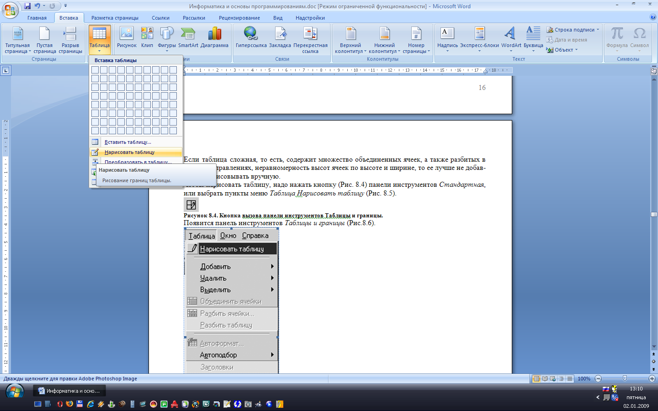Screen dimensions: 658x411
Task: Expand the Строка подписи dropdown arrow
Action: click(x=598, y=30)
